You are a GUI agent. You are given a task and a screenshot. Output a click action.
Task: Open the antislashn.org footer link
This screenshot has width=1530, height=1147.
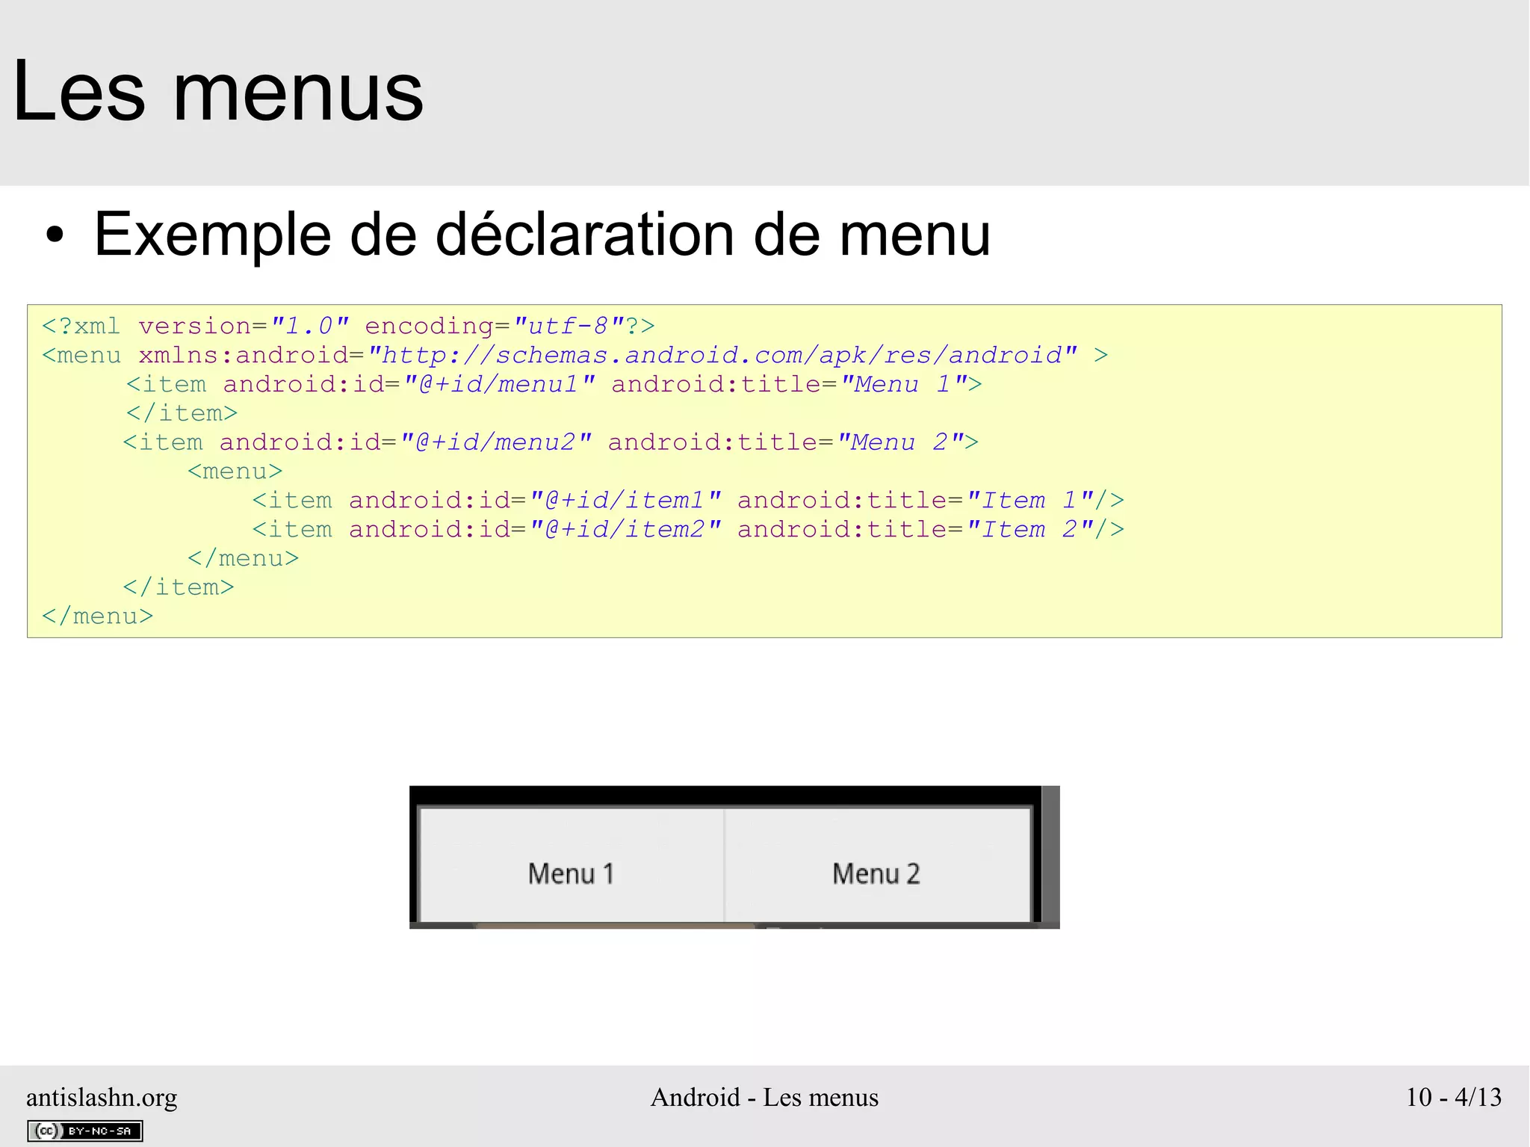pyautogui.click(x=102, y=1097)
